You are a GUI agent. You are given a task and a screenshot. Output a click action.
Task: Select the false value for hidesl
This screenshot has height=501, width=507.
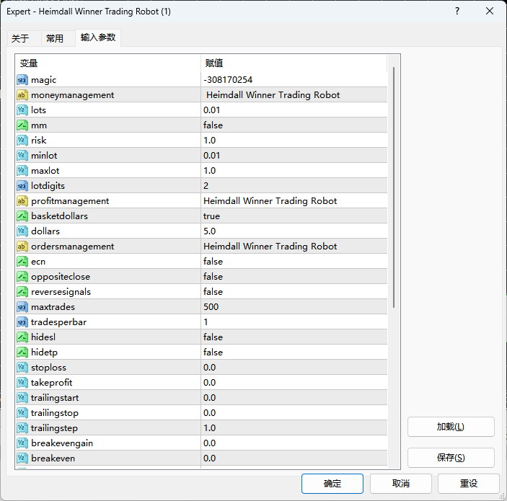[213, 337]
